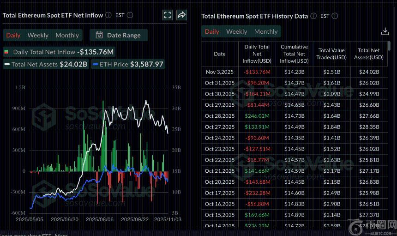The height and width of the screenshot is (236, 397).
Task: Click the $169.66M inflow value
Action: pos(257,215)
